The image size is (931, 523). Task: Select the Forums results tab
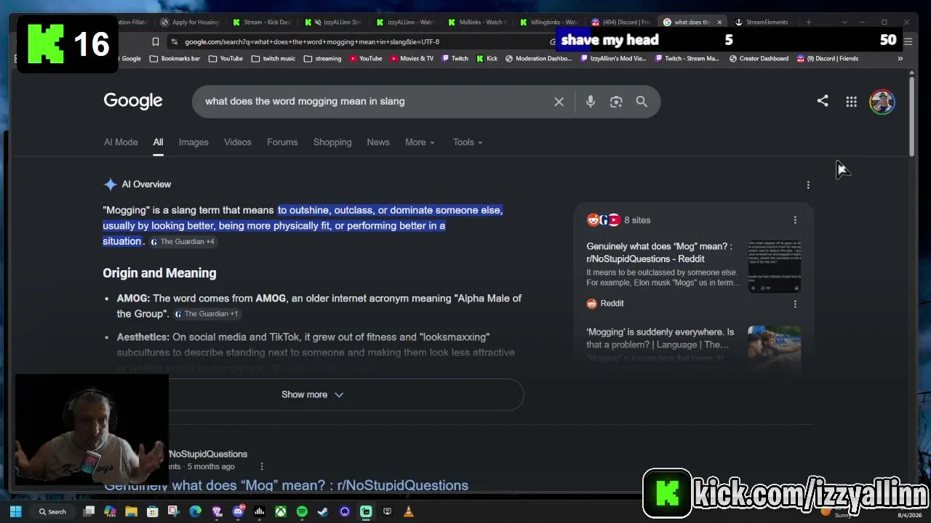click(282, 142)
